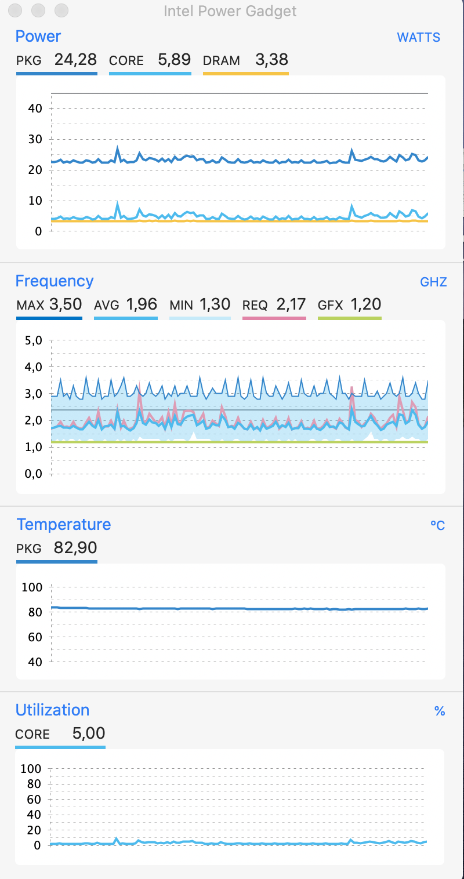Screen dimensions: 464x879
Task: Click the °C temperature unit label
Action: [x=437, y=525]
